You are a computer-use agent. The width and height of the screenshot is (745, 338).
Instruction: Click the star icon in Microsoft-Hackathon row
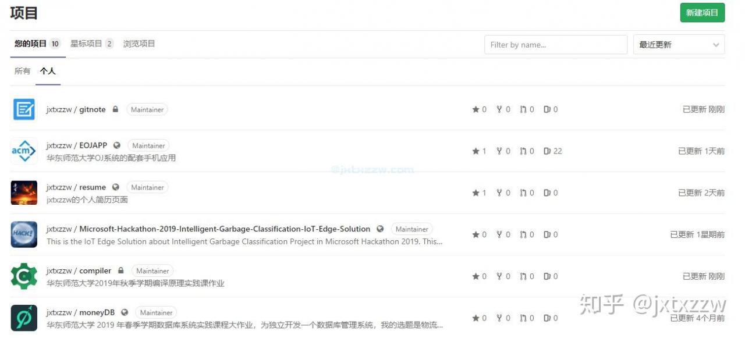pos(476,235)
